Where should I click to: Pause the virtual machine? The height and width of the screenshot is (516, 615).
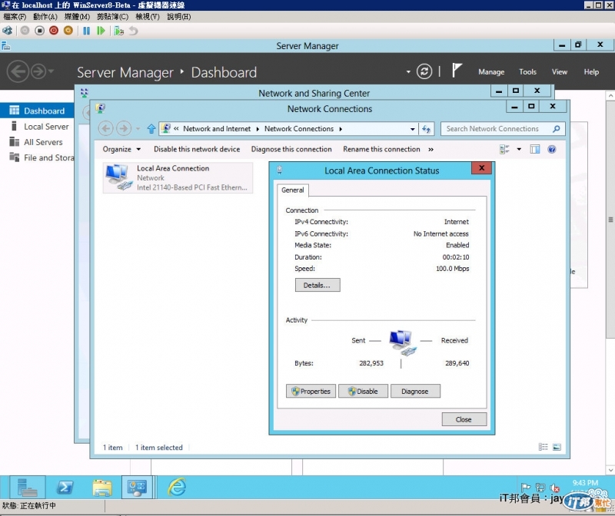tap(86, 31)
